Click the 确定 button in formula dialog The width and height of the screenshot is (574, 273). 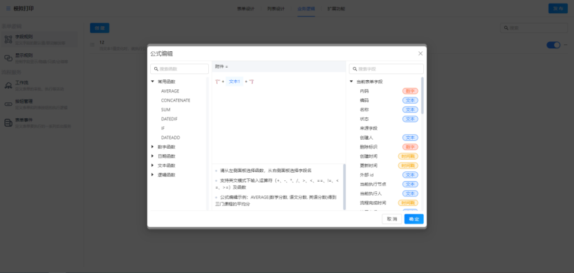[414, 219]
